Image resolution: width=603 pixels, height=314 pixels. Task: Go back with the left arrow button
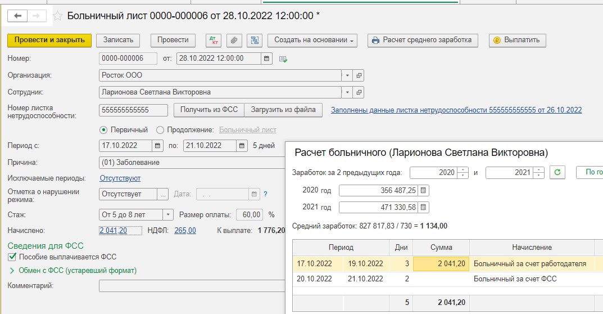tap(17, 16)
